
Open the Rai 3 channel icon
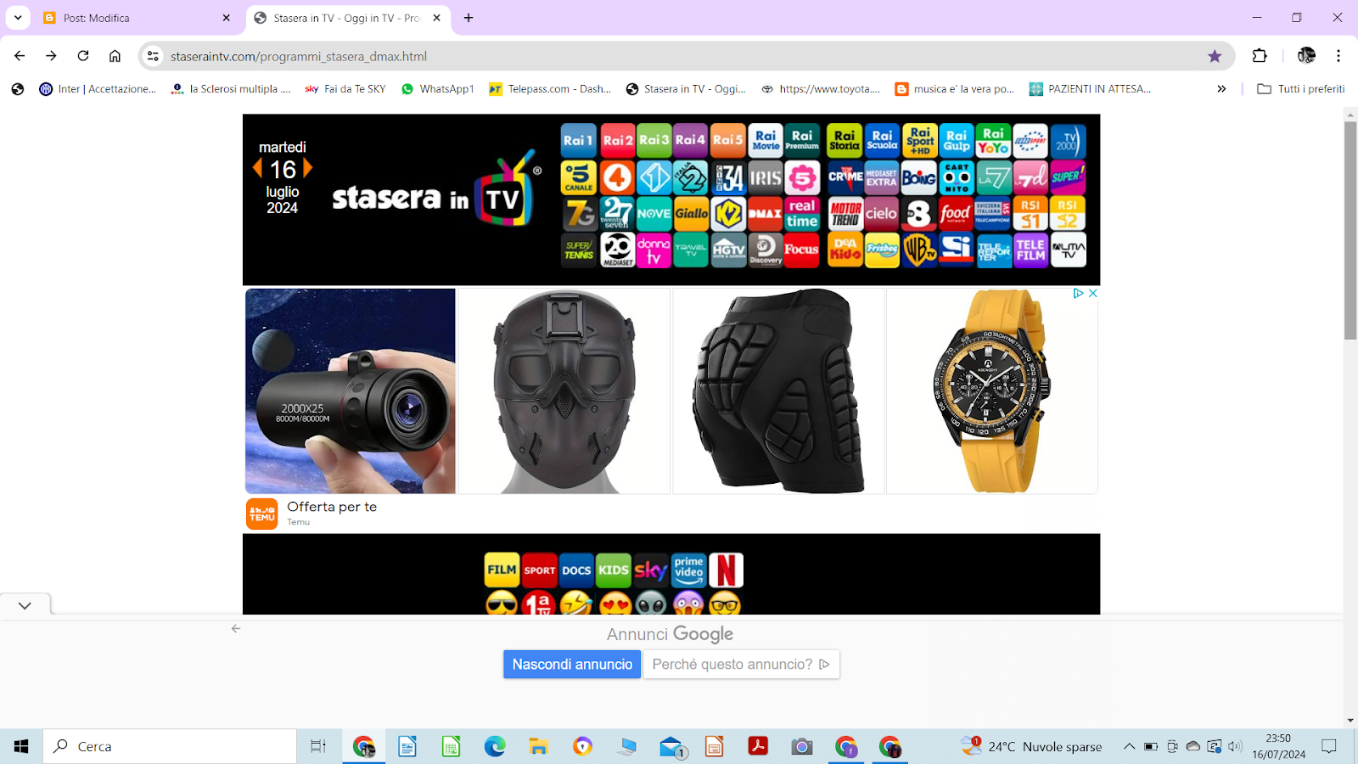point(654,140)
